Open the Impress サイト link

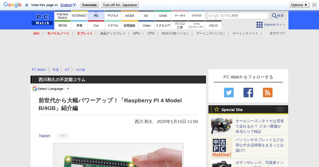[275, 25]
